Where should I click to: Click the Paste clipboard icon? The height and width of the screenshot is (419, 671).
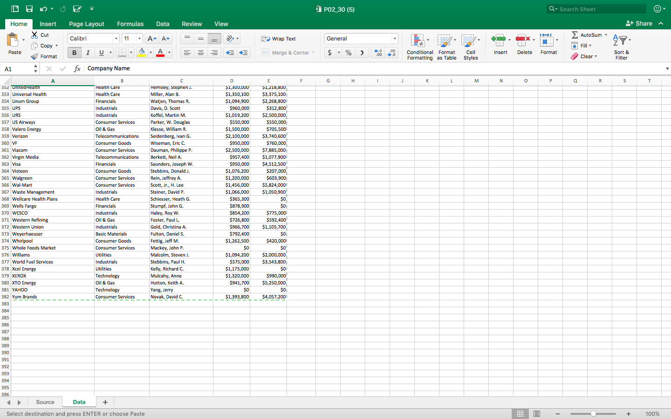(x=13, y=40)
